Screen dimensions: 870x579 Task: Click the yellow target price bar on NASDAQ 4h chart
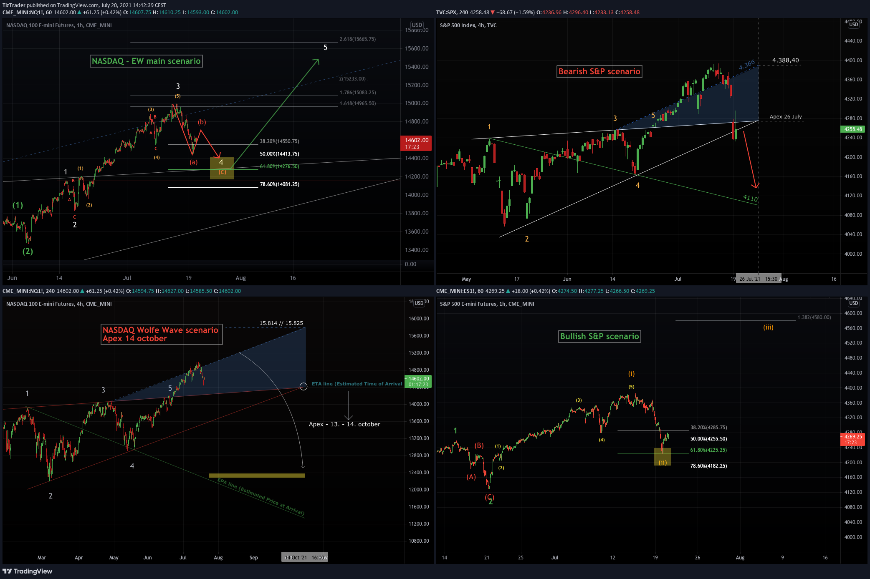coord(257,476)
